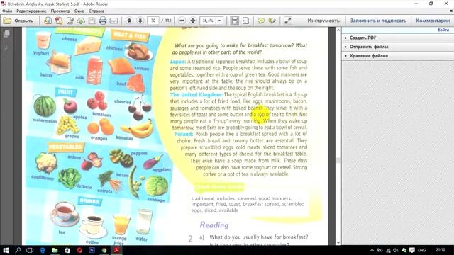Viewport: 454px width, 255px height.
Task: Open the action center notifications icon
Action: tap(412, 250)
